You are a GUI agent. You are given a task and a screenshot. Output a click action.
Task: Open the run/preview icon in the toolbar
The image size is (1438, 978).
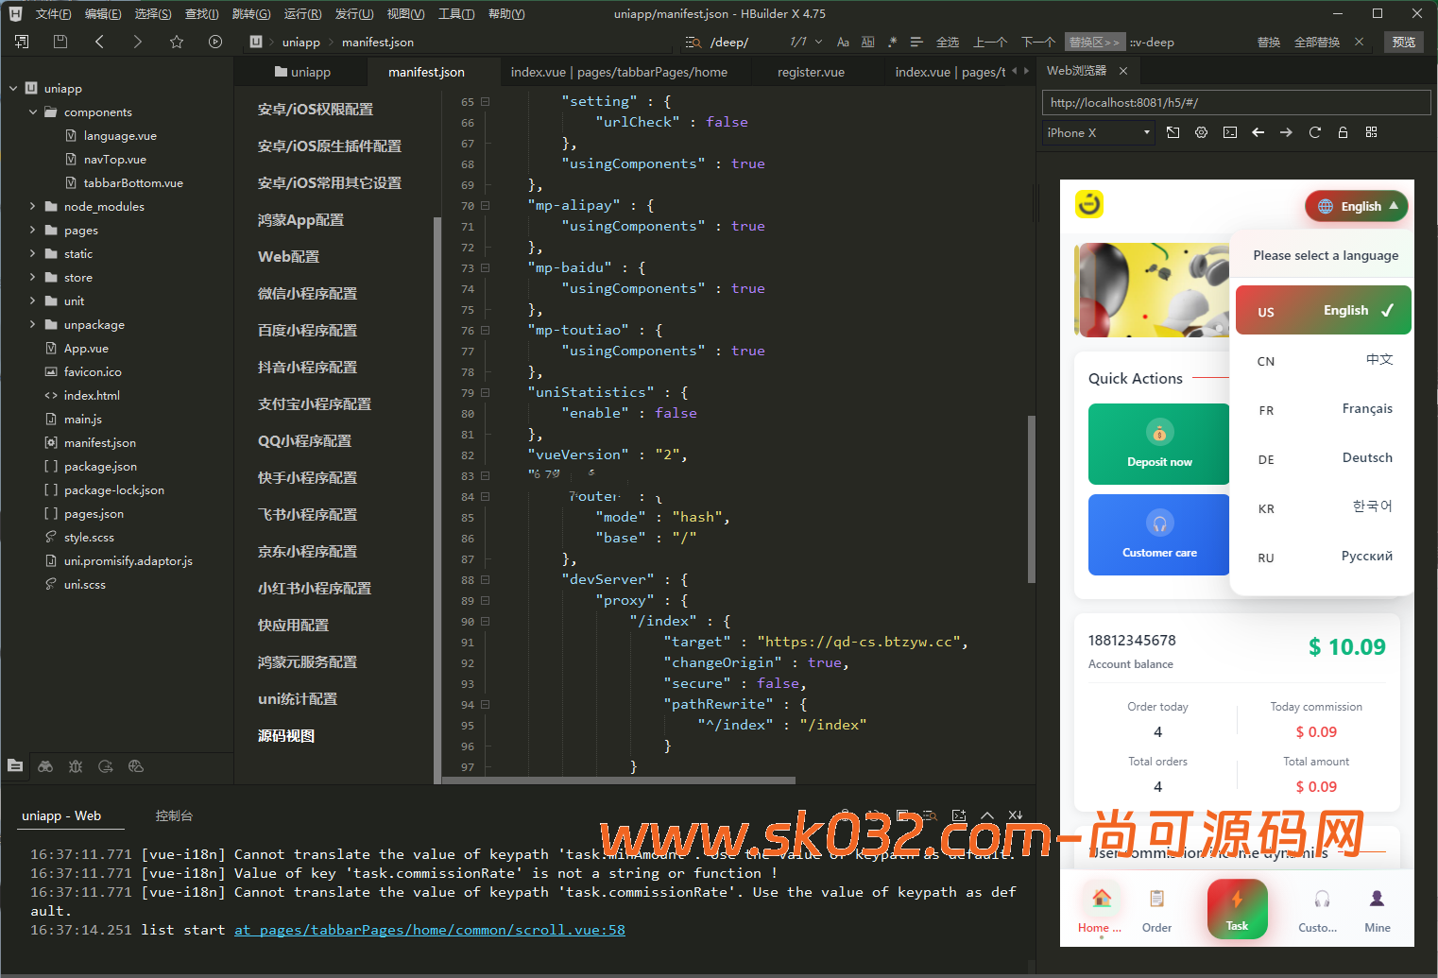point(215,42)
